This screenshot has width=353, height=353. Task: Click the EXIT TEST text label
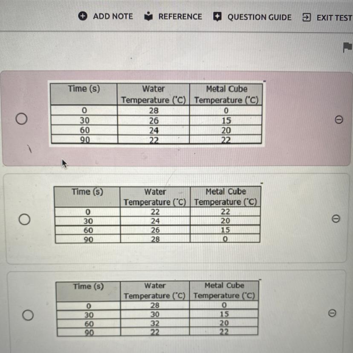point(334,18)
